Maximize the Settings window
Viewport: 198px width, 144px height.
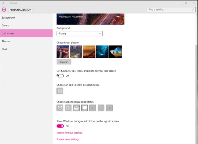tap(186, 3)
